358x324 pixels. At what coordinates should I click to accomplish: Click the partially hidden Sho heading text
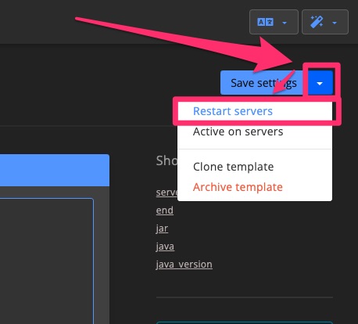tap(166, 160)
